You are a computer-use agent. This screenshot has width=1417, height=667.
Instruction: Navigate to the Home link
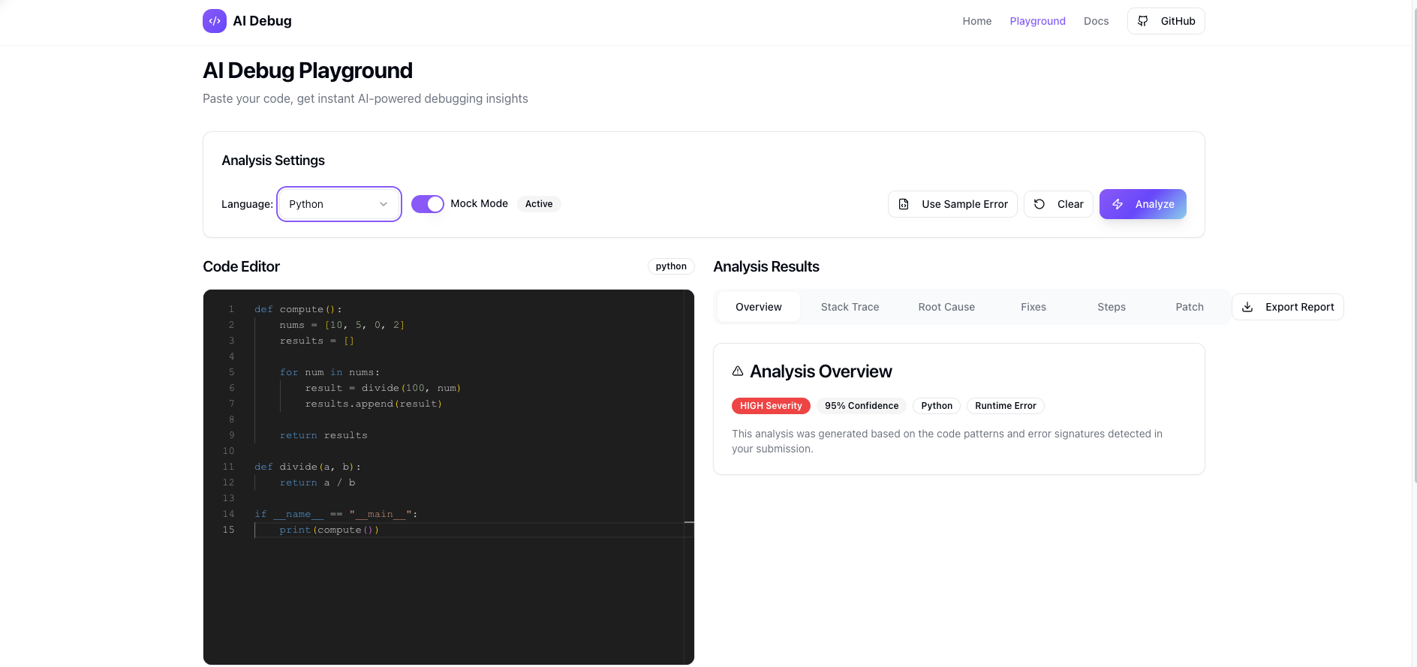[976, 21]
